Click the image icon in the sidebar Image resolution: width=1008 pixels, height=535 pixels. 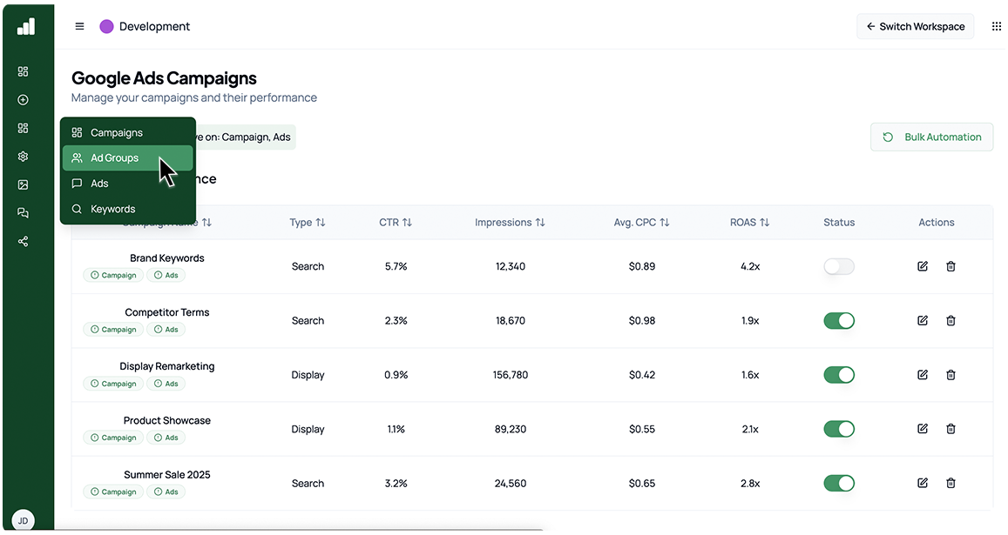tap(24, 184)
